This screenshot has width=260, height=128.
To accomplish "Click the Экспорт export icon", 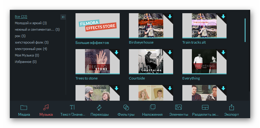I will [232, 107].
